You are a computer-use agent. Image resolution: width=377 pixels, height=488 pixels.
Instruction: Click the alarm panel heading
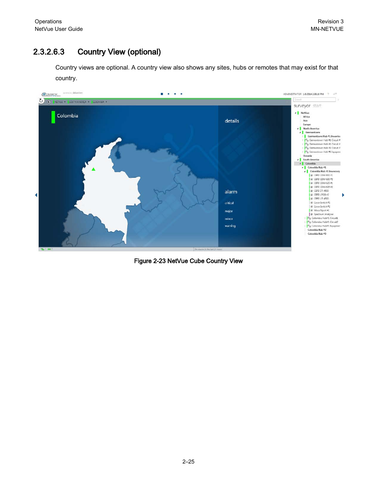tap(231, 192)
